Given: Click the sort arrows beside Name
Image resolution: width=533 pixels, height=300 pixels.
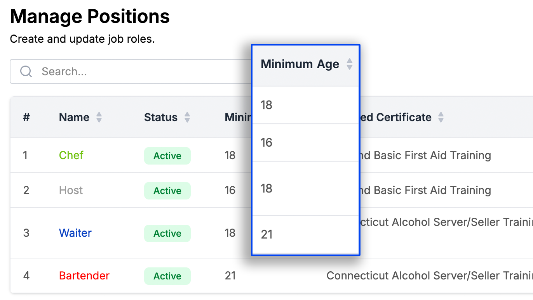Looking at the screenshot, I should [x=99, y=117].
